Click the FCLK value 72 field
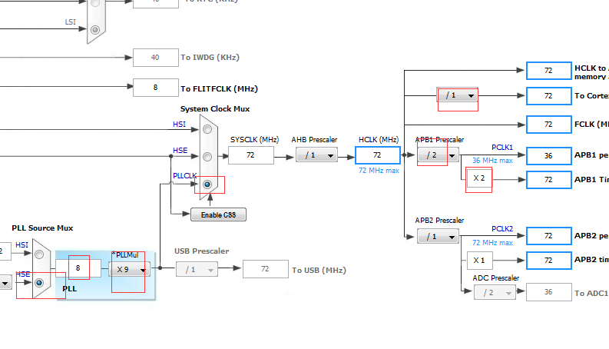Screen dimensions: 609x349 click(549, 125)
